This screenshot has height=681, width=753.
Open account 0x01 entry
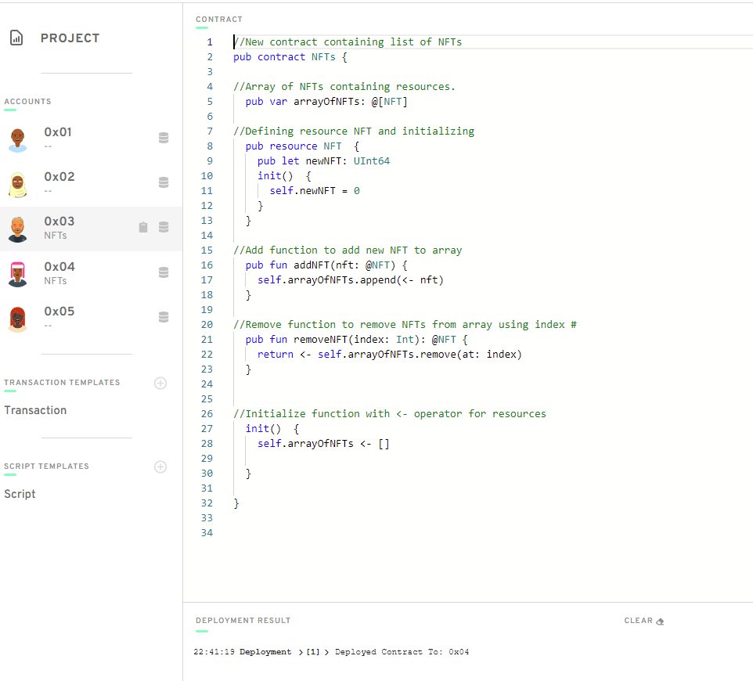pyautogui.click(x=92, y=139)
